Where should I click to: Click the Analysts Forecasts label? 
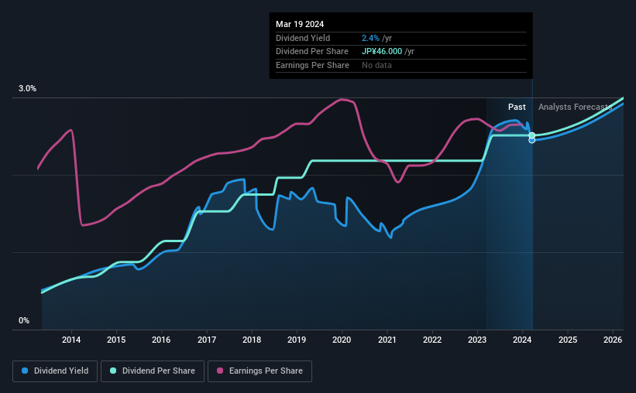(575, 107)
